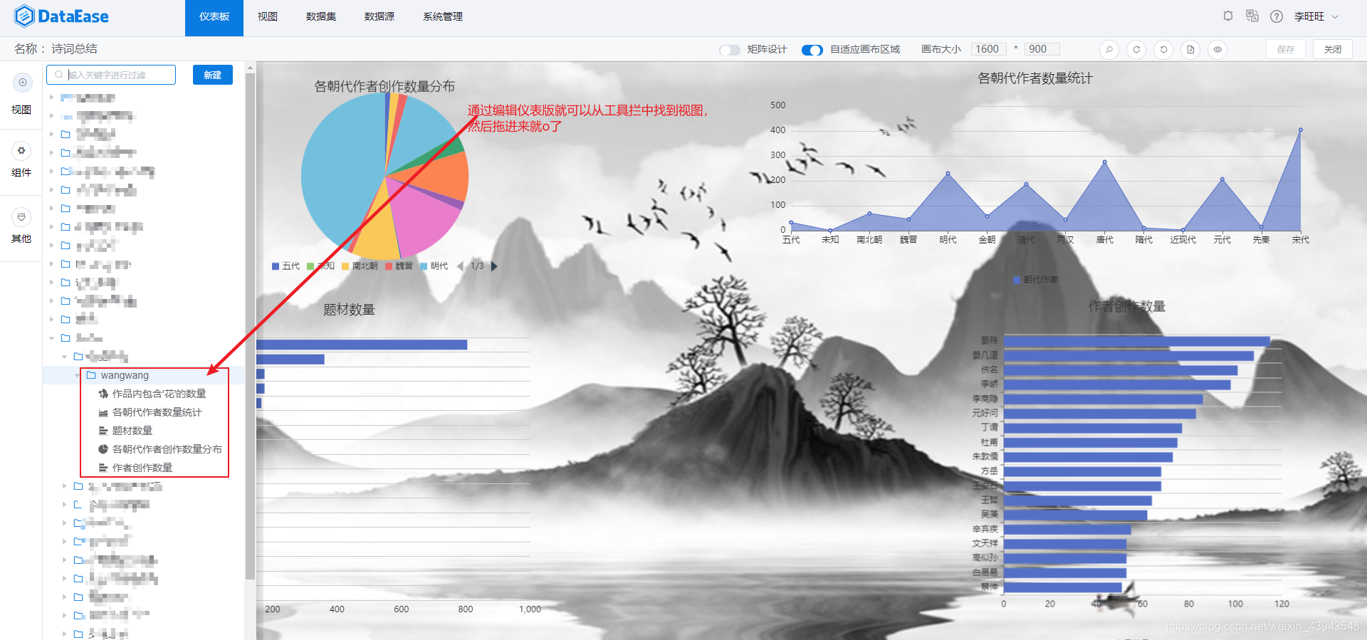Toggle 南北朝 legend in pie chart
The image size is (1367, 640).
click(360, 266)
